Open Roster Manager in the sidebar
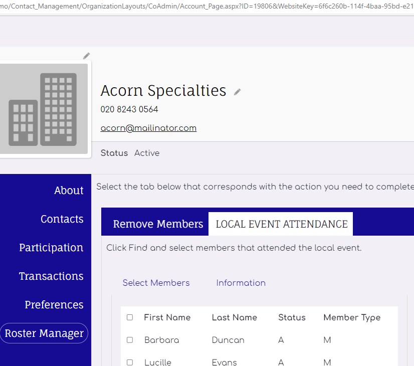 click(x=44, y=333)
